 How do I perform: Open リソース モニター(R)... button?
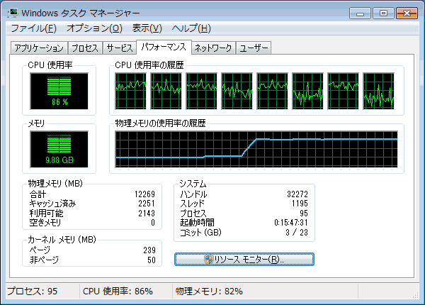244,260
